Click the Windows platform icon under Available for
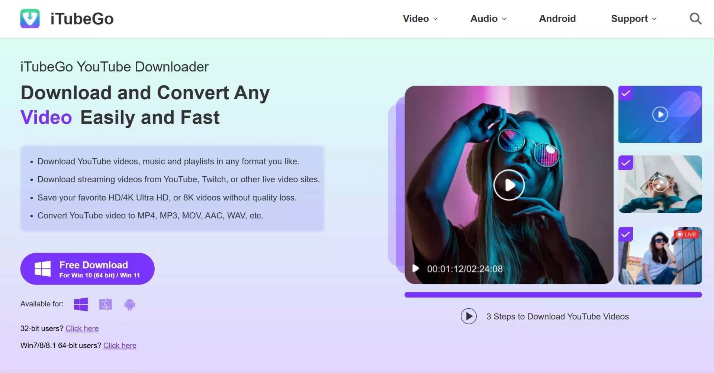This screenshot has width=714, height=373. (81, 304)
